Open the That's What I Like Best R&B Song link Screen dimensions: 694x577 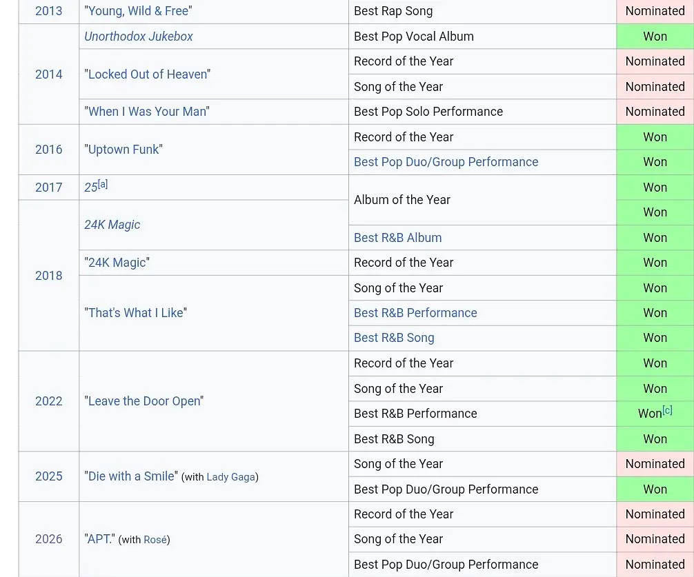coord(394,338)
